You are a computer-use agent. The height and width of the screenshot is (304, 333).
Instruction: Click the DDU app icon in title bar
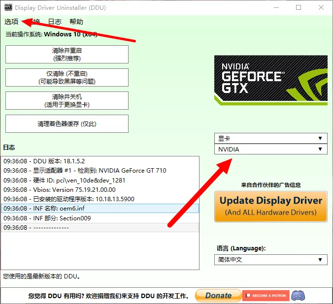8,7
